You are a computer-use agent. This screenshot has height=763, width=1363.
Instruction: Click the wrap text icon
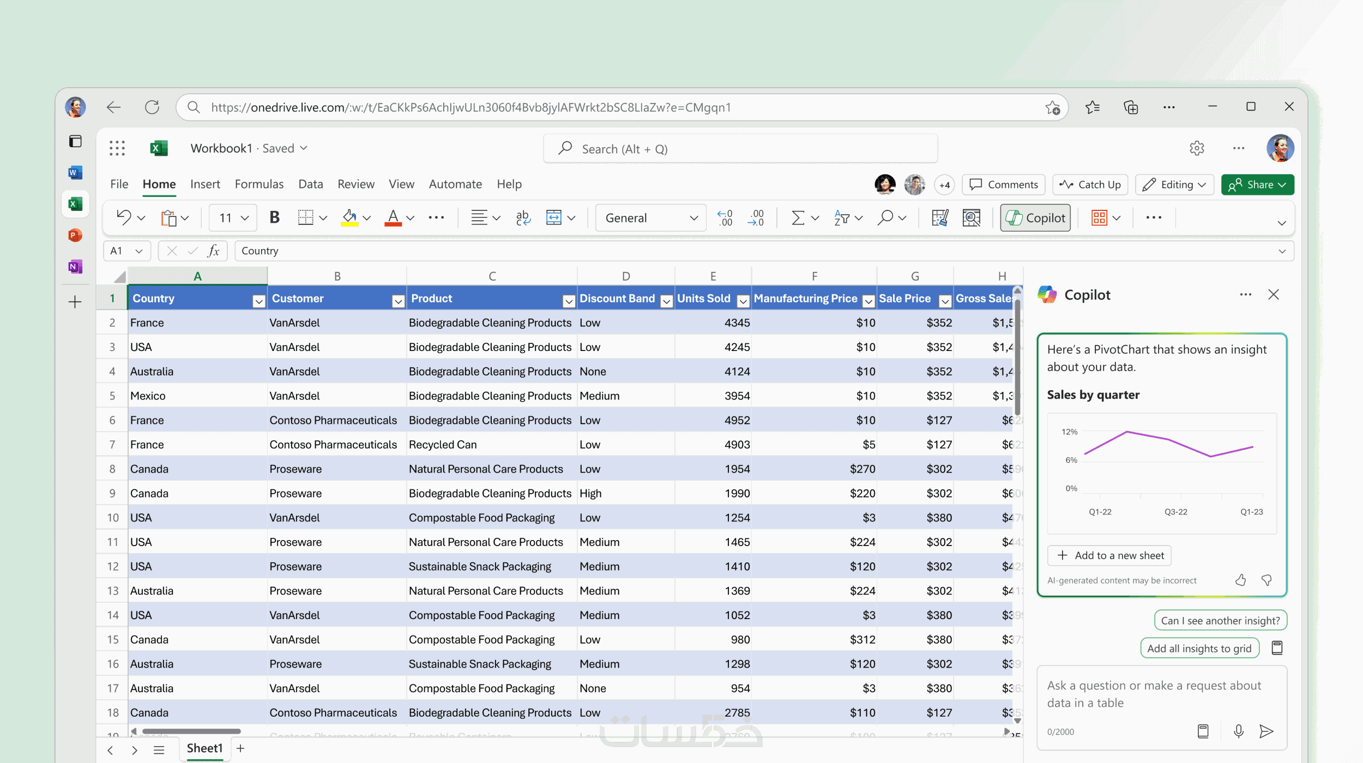(522, 217)
